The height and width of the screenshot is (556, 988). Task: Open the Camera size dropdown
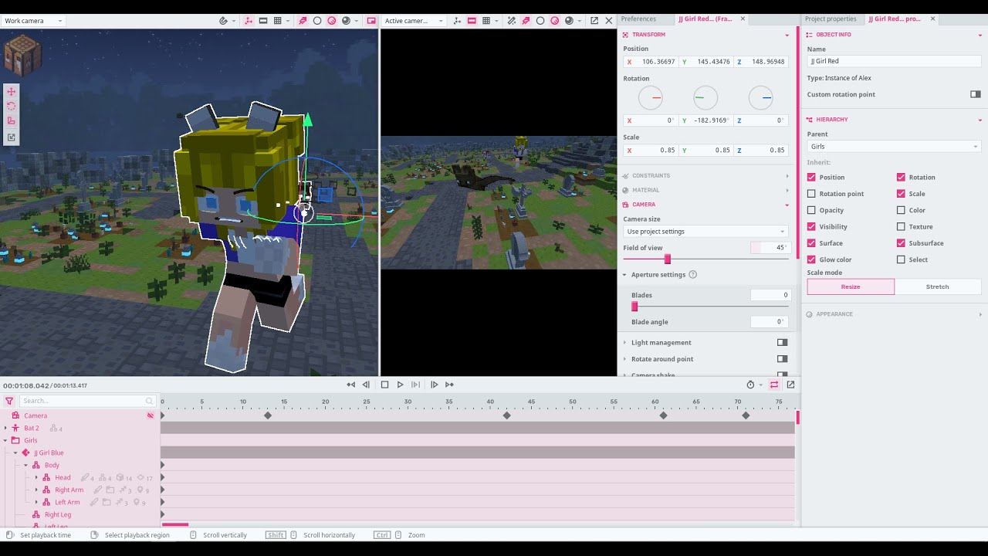(705, 231)
